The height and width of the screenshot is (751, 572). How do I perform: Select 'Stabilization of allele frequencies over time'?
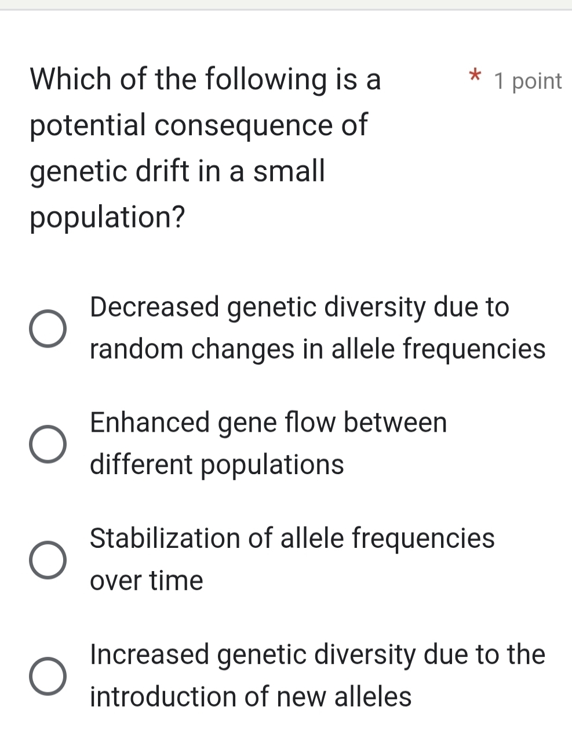pos(49,559)
